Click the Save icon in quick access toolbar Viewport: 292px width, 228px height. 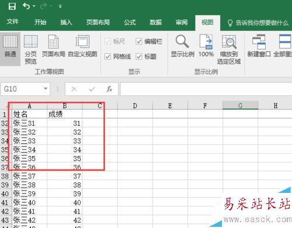12,6
